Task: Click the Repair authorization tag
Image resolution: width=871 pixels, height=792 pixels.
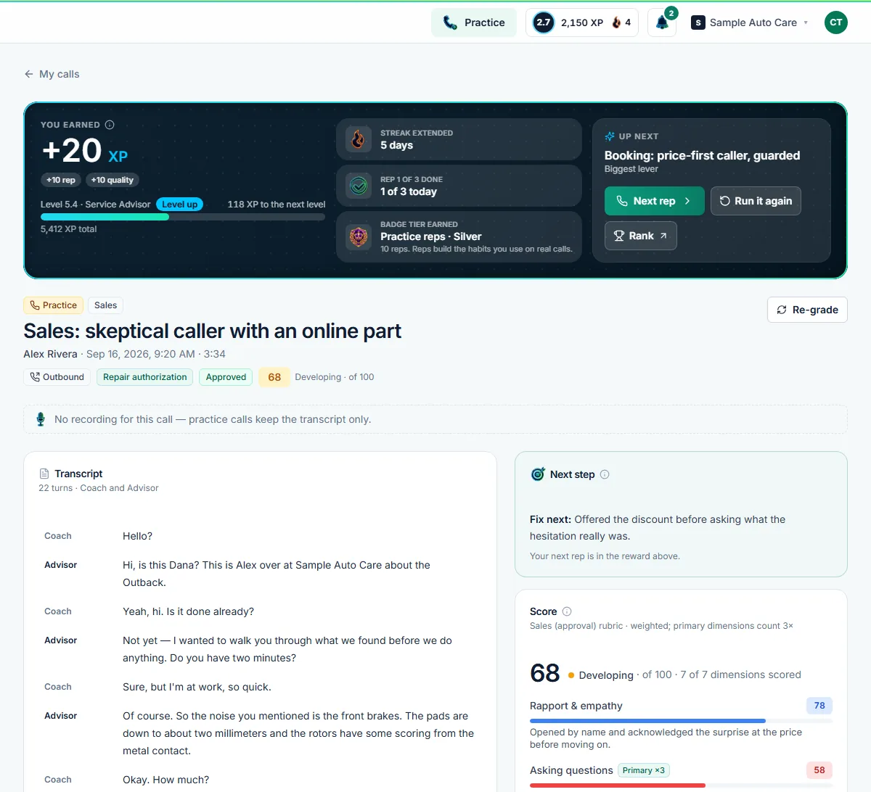Action: tap(145, 377)
